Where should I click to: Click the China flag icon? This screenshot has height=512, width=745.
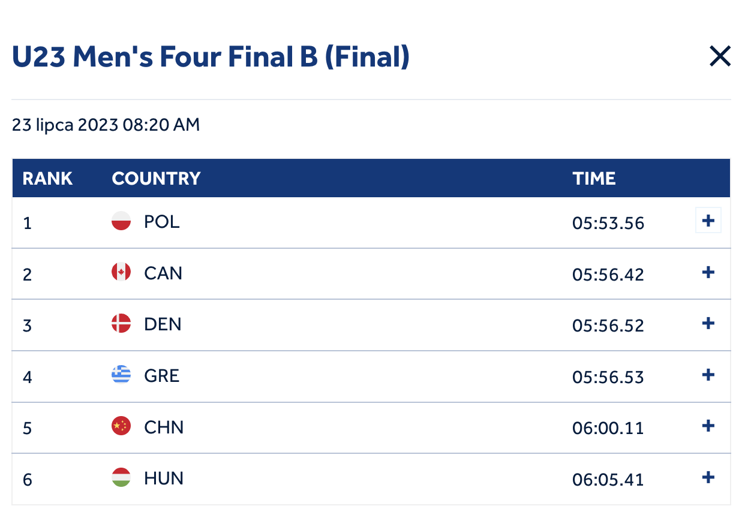(x=121, y=426)
